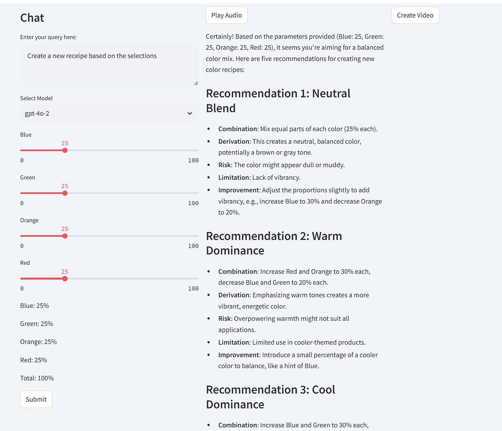502x431 pixels.
Task: Click the 0 label under the Green slider
Action: click(x=22, y=203)
